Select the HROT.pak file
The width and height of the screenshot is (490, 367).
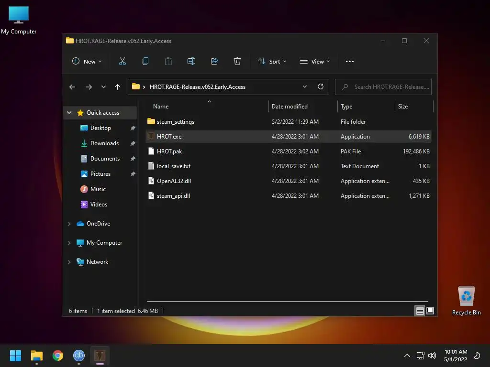pos(289,151)
